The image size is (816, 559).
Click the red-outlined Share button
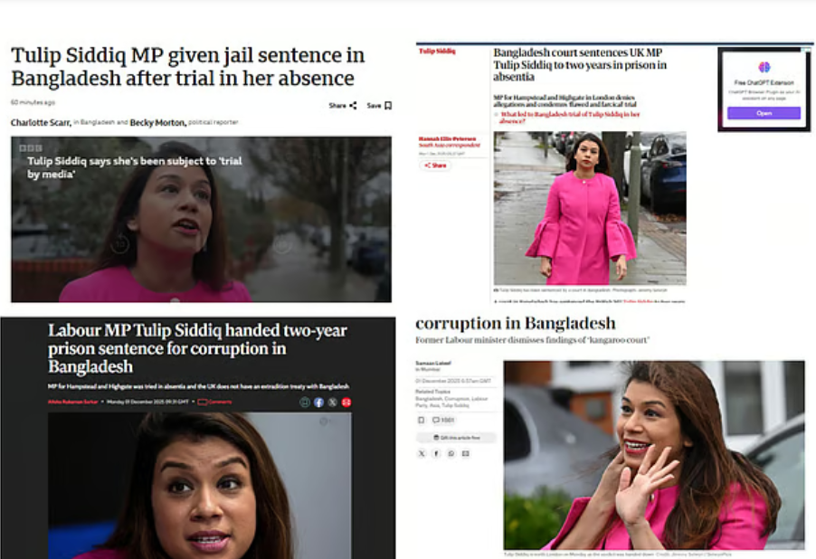[x=435, y=166]
